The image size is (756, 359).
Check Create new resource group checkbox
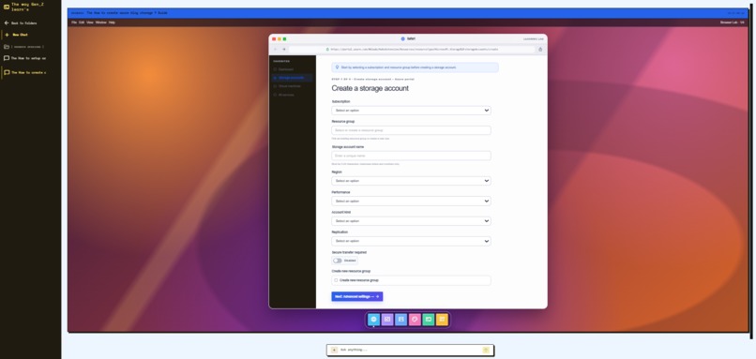coord(336,280)
